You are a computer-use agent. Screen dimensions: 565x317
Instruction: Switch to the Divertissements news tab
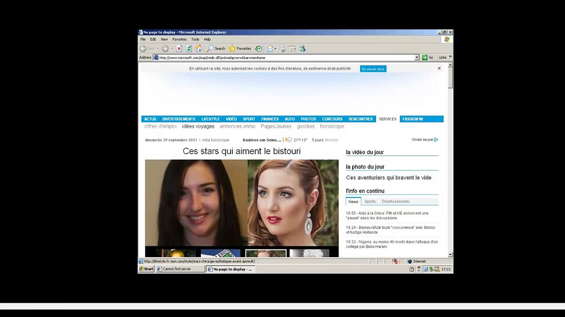[396, 202]
